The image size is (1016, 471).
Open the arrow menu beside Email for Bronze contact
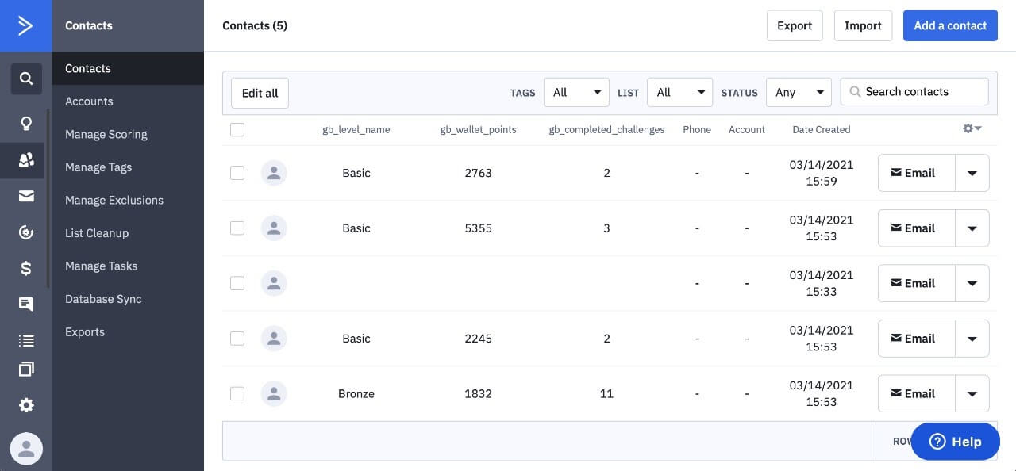972,394
